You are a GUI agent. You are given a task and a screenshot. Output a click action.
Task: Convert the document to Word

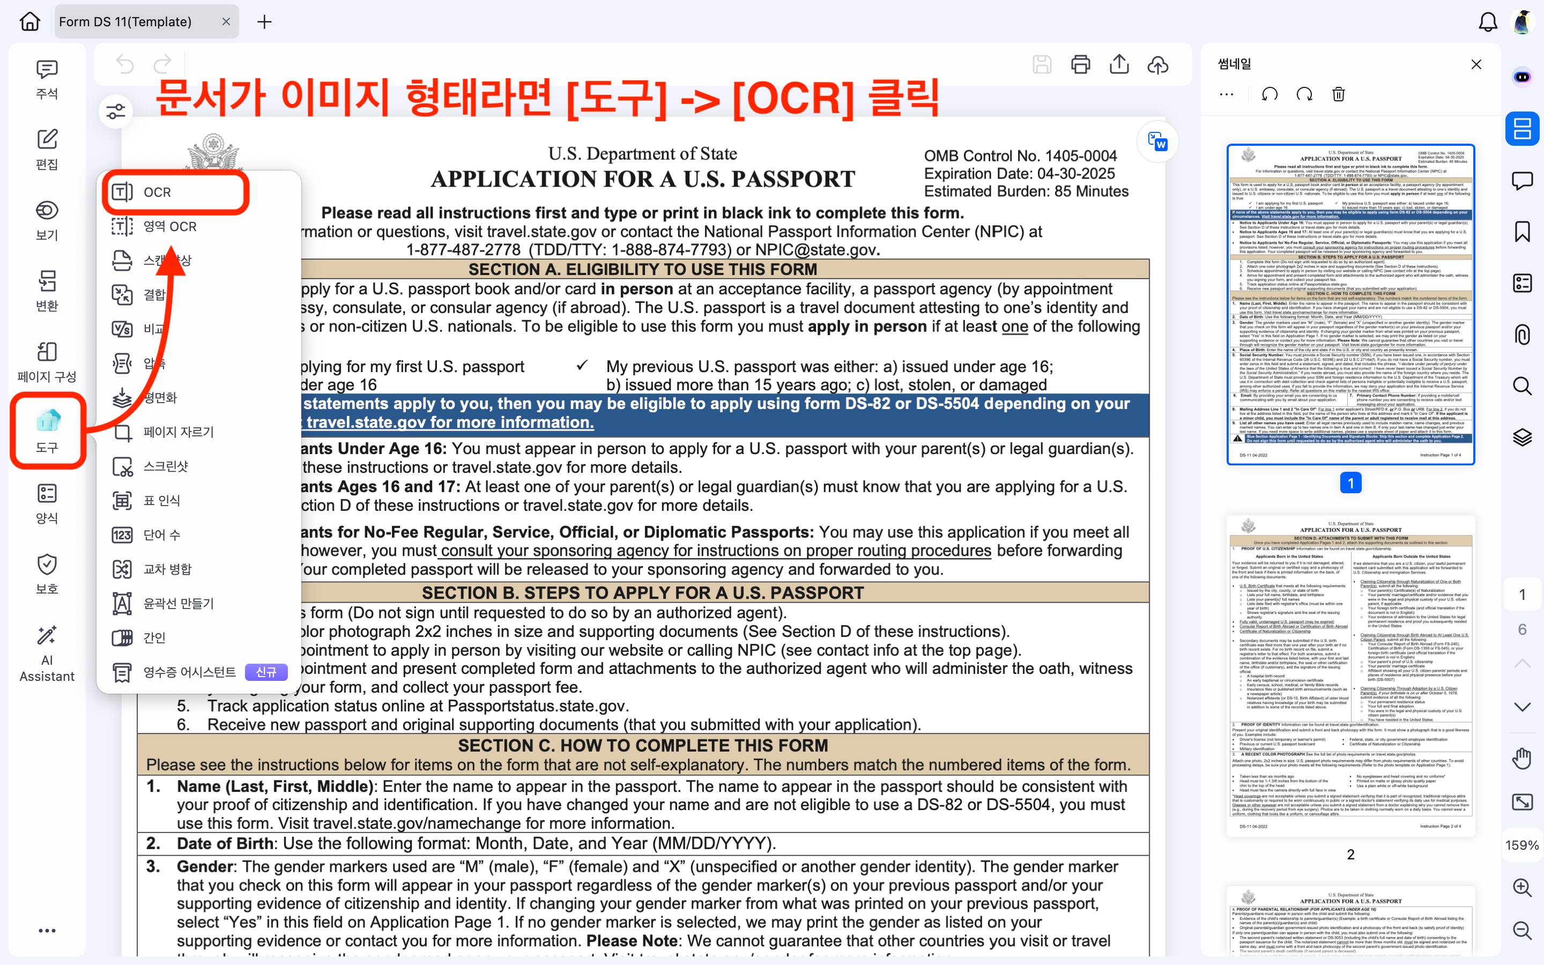[x=1157, y=141]
